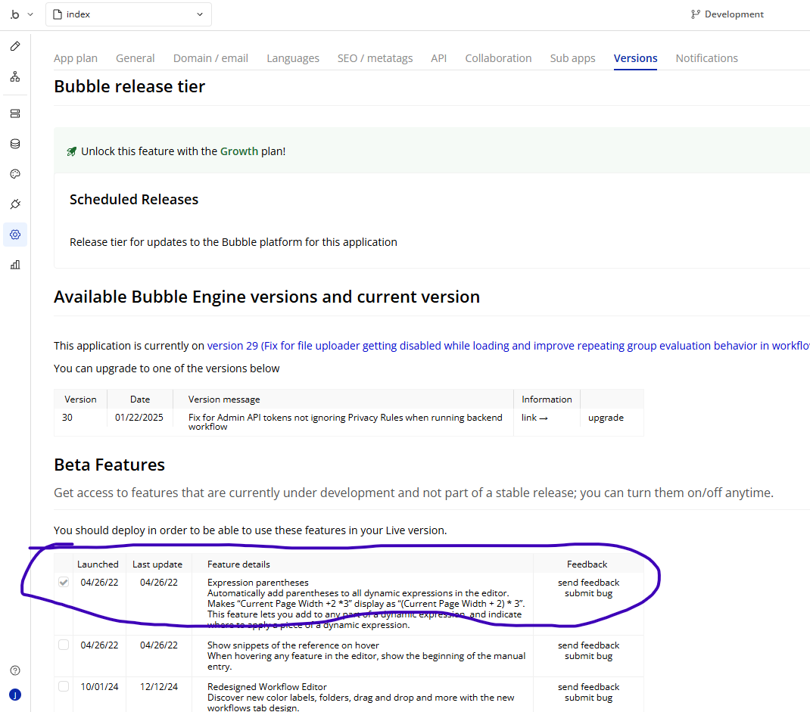Screen dimensions: 810x712
Task: Select the Settings gear icon in sidebar
Action: coord(15,235)
